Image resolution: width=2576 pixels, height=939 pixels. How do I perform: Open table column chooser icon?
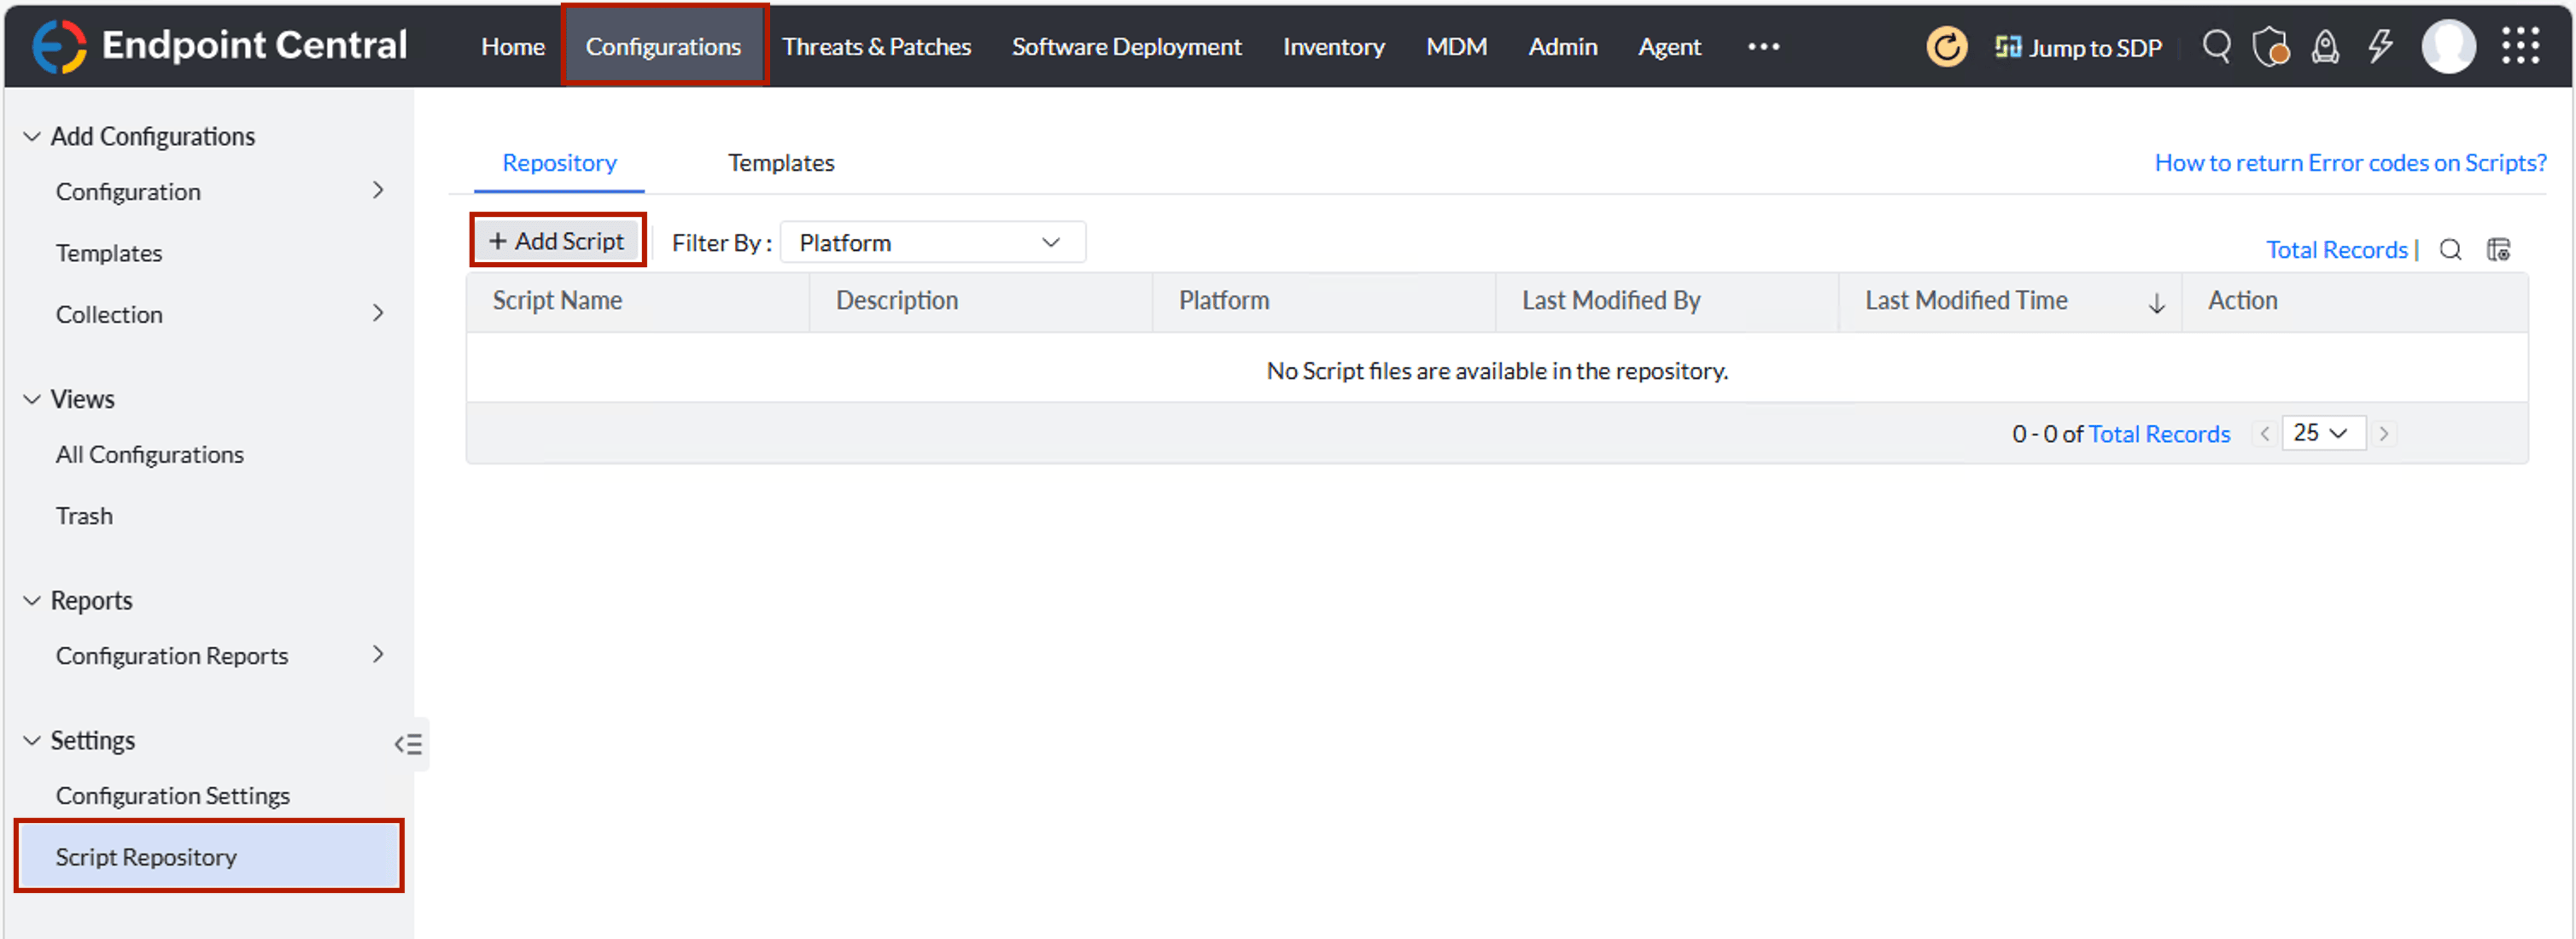click(2498, 249)
